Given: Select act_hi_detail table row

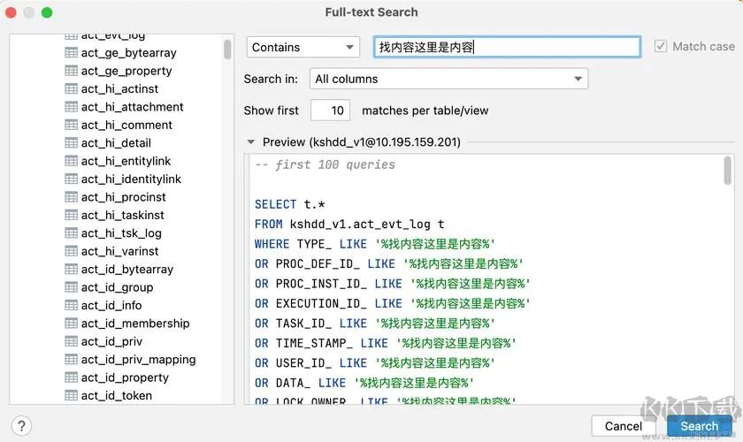Looking at the screenshot, I should point(108,142).
